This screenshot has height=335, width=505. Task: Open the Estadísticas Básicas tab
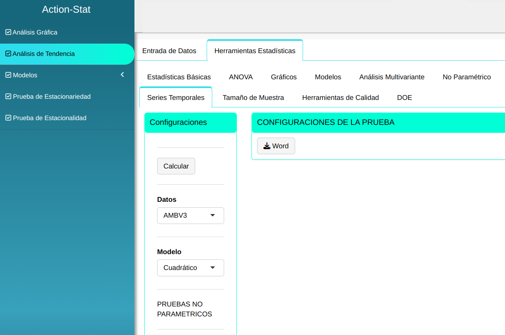tap(179, 77)
